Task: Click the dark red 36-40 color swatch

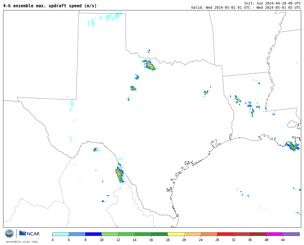Action: (x=258, y=234)
